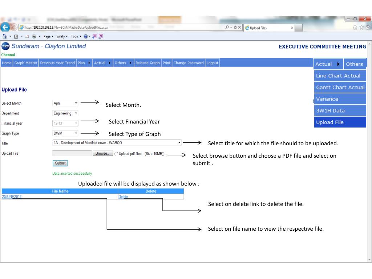Click the address bar URL
The width and height of the screenshot is (372, 279).
[x=66, y=28]
